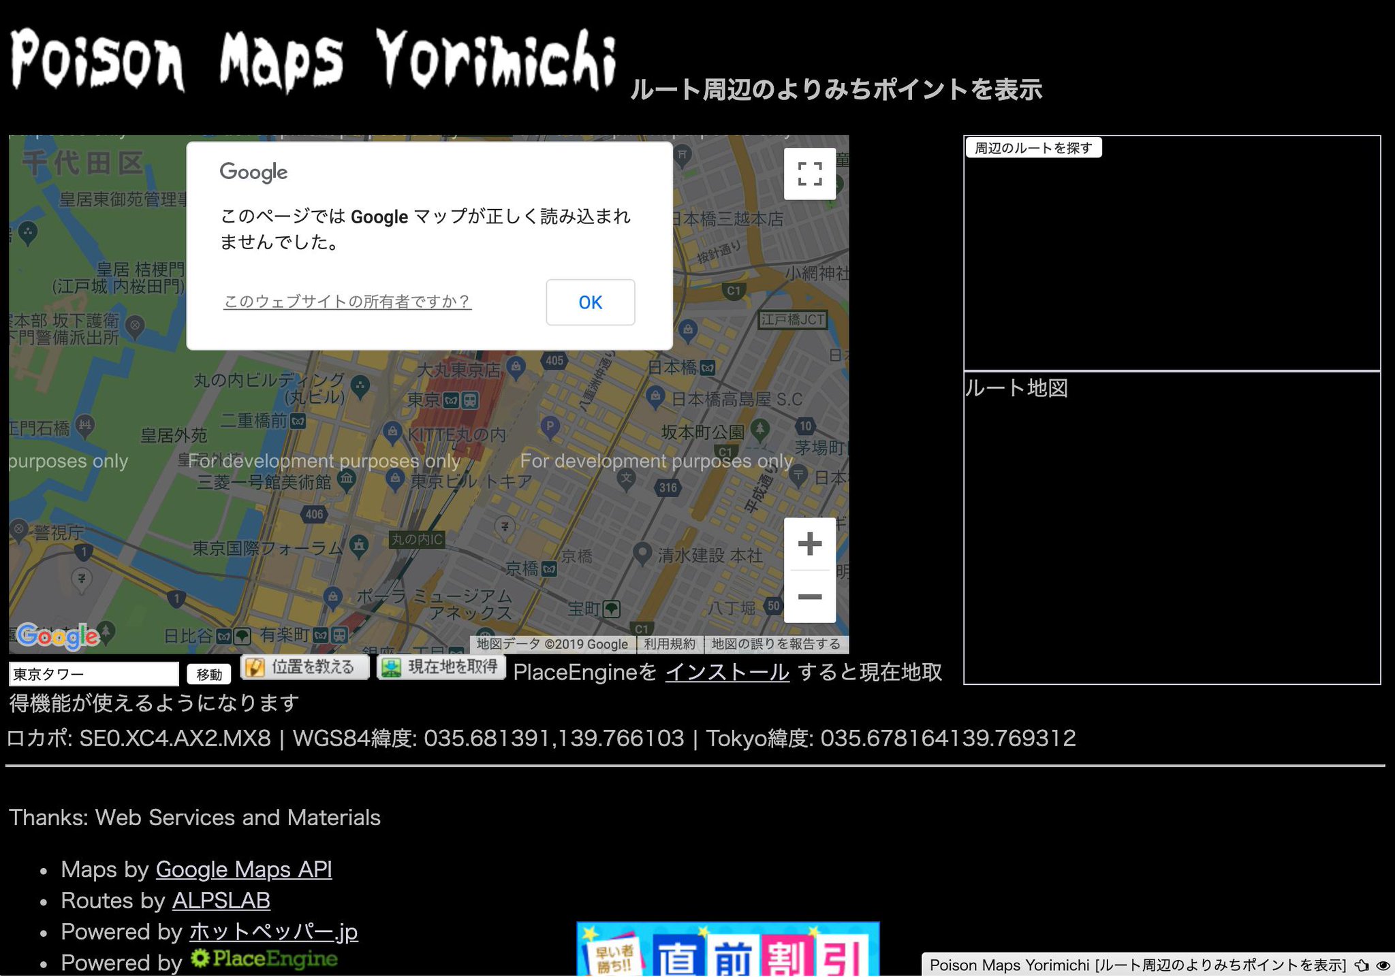Click the ロカポ code SE0.XC4.AX2.MX8
This screenshot has width=1395, height=977.
(x=139, y=738)
